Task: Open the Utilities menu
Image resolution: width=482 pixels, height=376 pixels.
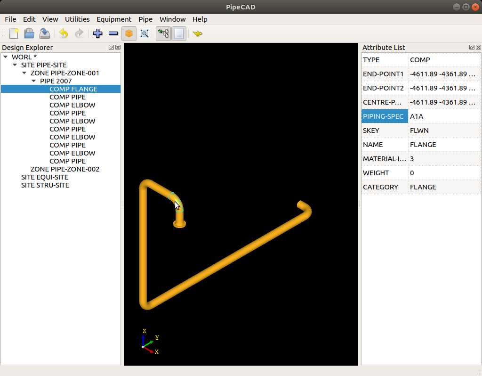Action: 77,19
